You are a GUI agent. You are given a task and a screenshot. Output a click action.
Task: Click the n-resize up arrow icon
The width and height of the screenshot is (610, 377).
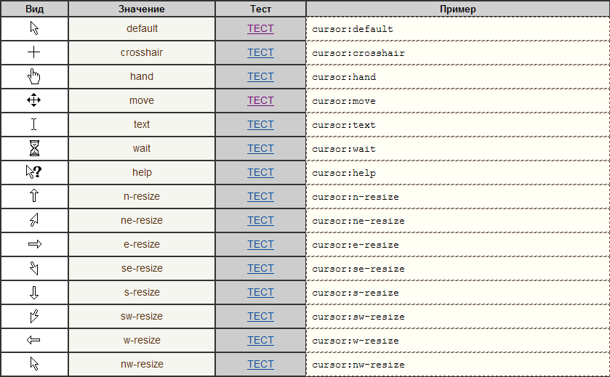34,196
